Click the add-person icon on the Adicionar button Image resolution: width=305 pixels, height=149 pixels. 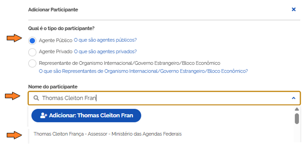click(43, 116)
